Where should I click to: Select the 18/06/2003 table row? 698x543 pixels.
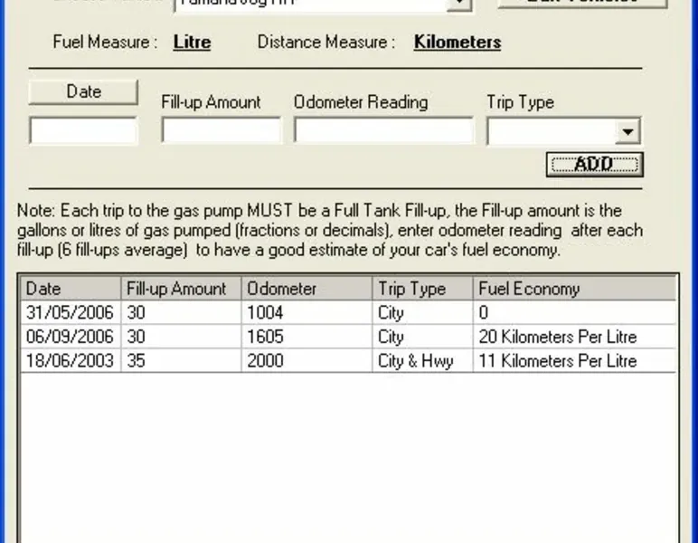[348, 361]
